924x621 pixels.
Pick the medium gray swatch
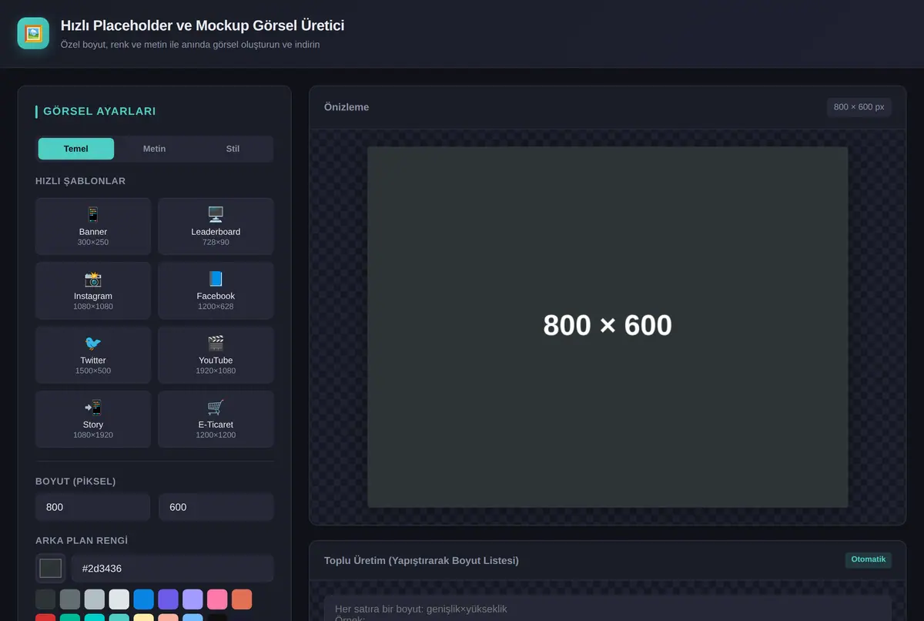coord(70,599)
